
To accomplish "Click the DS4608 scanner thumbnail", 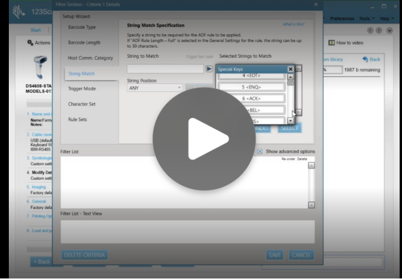I will pyautogui.click(x=41, y=67).
